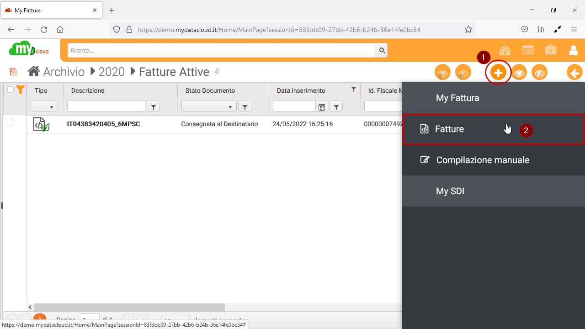Open the Stato Documento filter dropdown
The image size is (585, 329).
[209, 106]
